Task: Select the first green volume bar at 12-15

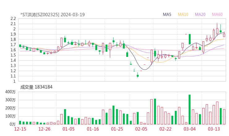Action: 20,123
